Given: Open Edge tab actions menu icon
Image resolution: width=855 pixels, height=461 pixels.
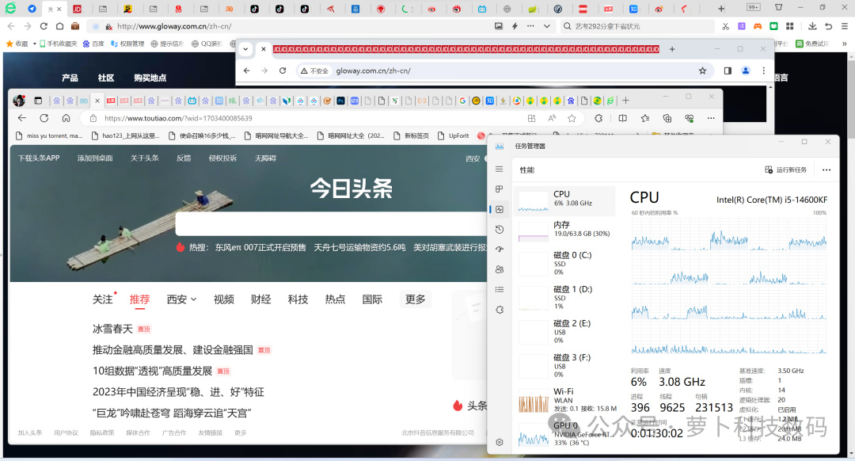Looking at the screenshot, I should coord(38,101).
